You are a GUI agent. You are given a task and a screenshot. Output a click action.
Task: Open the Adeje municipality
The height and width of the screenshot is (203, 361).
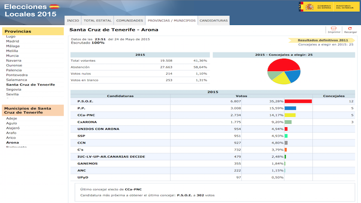[12, 118]
